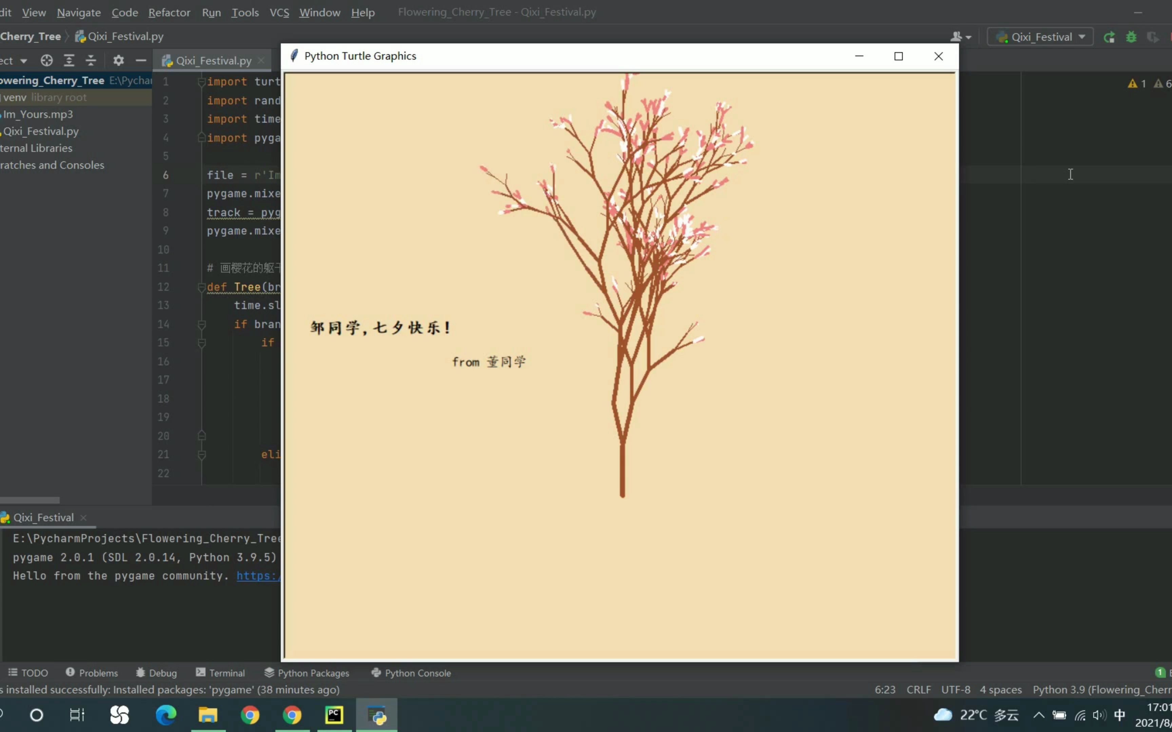Open the Refactor menu
This screenshot has width=1172, height=732.
point(169,13)
